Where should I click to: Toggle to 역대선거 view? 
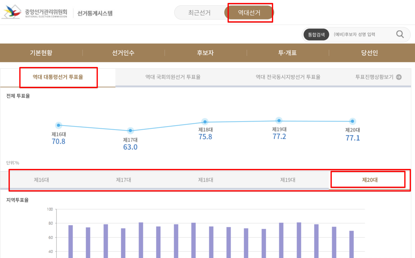pos(249,12)
